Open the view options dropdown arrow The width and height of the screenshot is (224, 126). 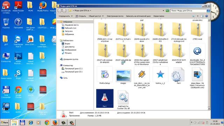pos(197,16)
